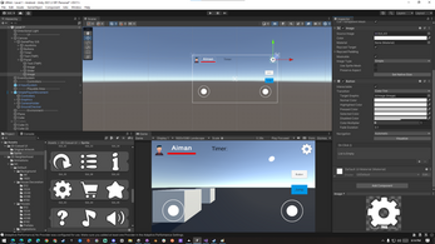Open the material Shader dropdown

coord(387,175)
